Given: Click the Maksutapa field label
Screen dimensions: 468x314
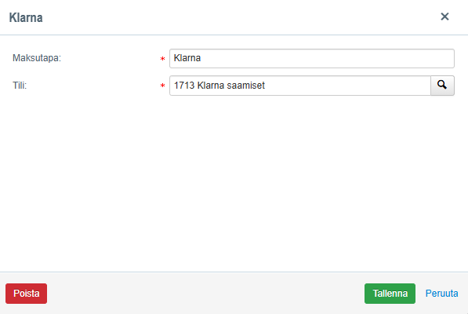Looking at the screenshot, I should pyautogui.click(x=37, y=57).
